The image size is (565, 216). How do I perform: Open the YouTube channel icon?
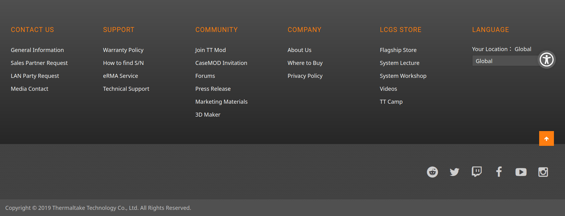[521, 172]
